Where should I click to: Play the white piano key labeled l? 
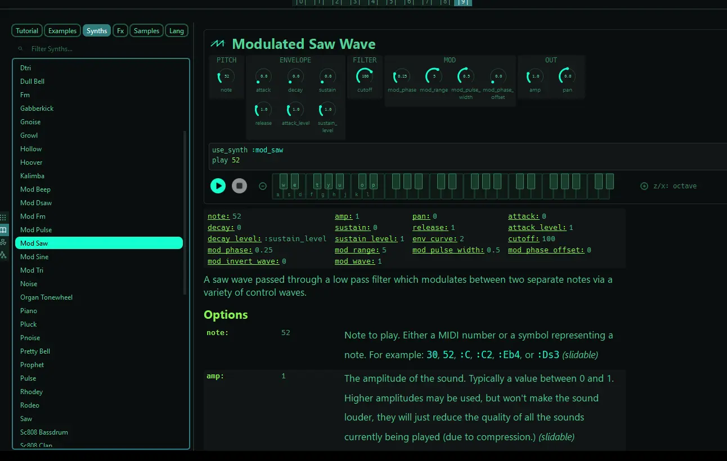click(368, 194)
